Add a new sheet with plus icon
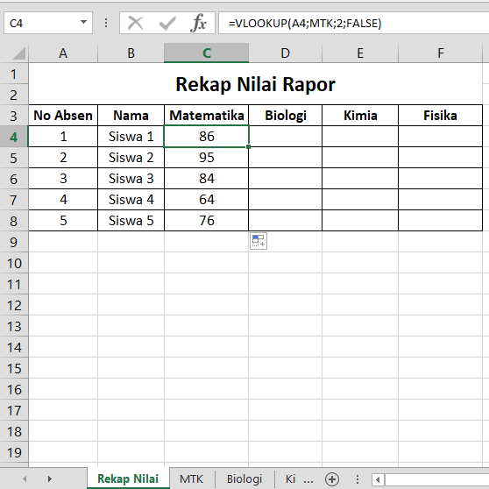 click(332, 479)
